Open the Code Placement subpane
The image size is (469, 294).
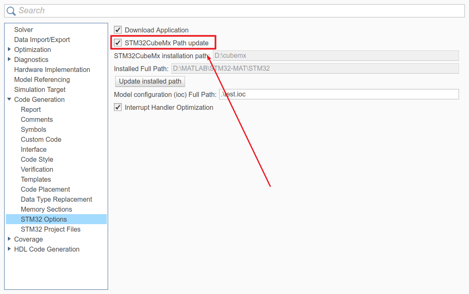pyautogui.click(x=45, y=189)
